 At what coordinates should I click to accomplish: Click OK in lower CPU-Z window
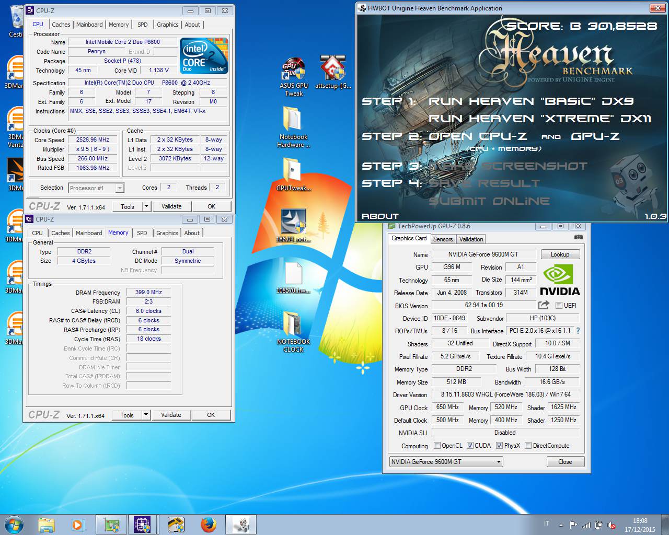click(x=211, y=415)
